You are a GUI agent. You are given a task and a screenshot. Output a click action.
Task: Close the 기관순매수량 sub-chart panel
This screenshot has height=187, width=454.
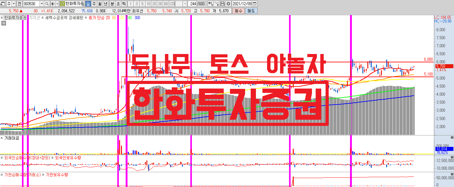452,174
